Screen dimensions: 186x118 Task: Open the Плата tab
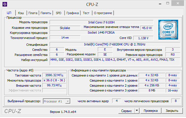pyautogui.click(x=33, y=13)
